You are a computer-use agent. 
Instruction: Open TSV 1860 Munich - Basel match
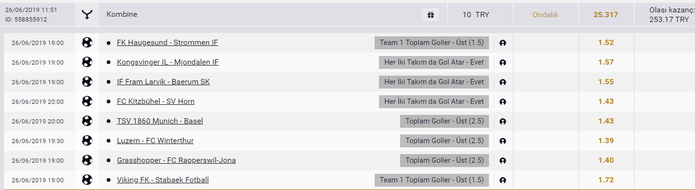[160, 121]
